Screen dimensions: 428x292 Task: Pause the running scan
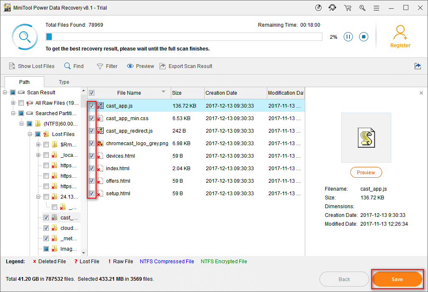[x=348, y=37]
